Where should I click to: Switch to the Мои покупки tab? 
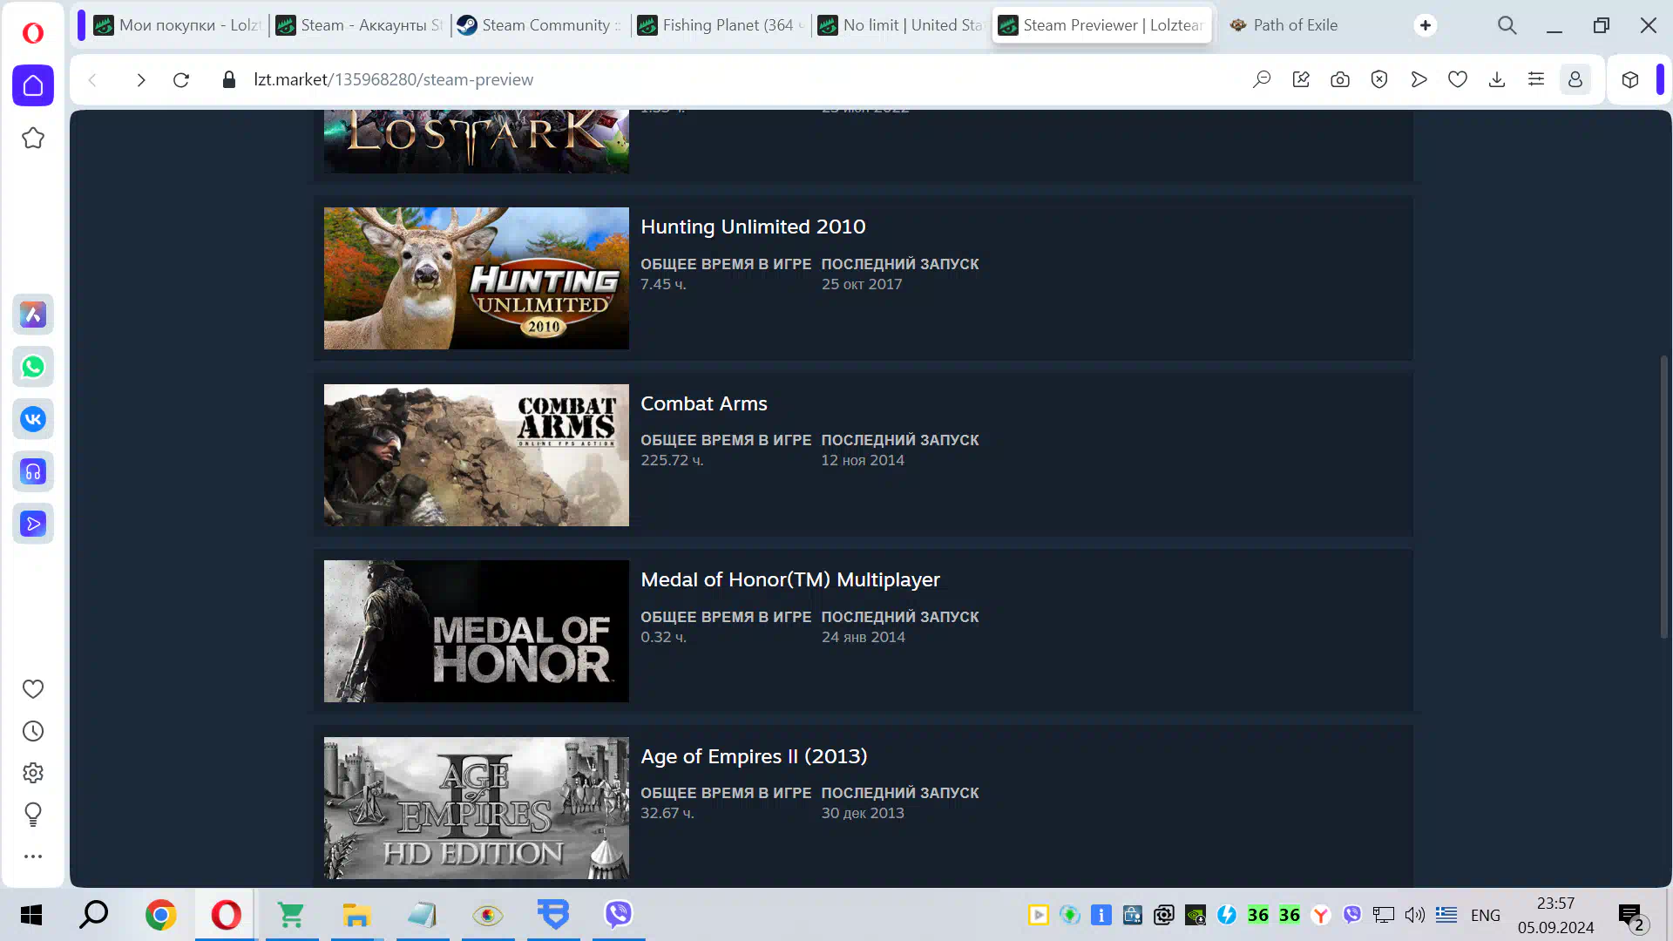coord(178,25)
